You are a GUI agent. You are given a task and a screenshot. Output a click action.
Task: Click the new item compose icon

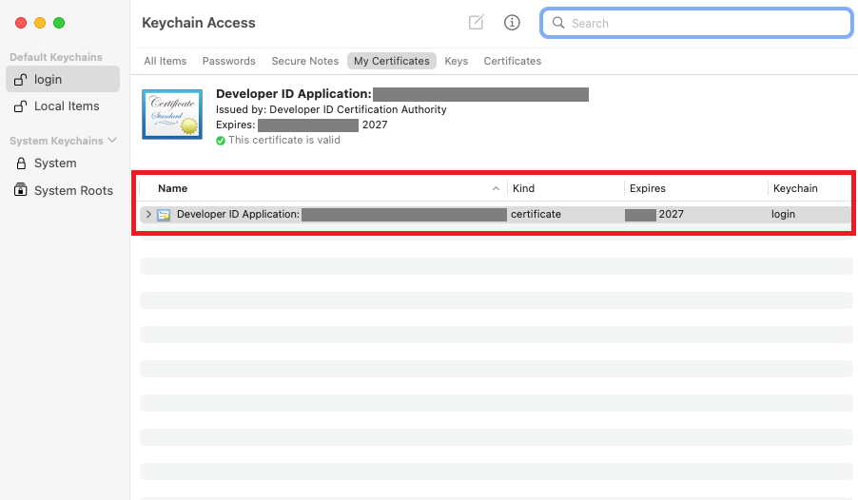[476, 23]
